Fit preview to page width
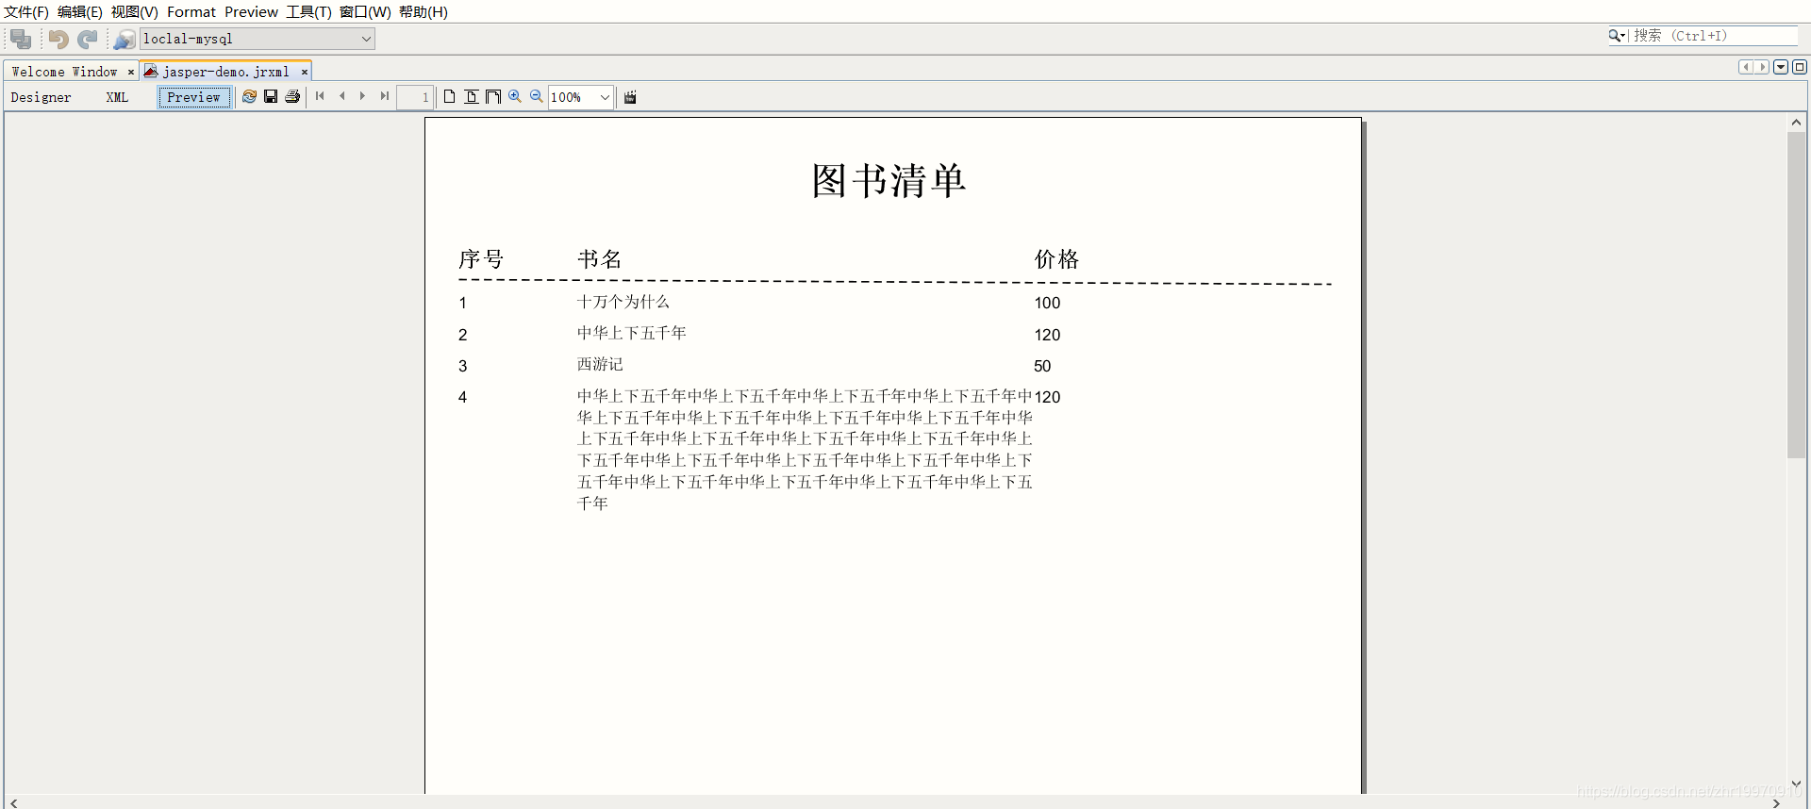Image resolution: width=1811 pixels, height=809 pixels. (493, 96)
